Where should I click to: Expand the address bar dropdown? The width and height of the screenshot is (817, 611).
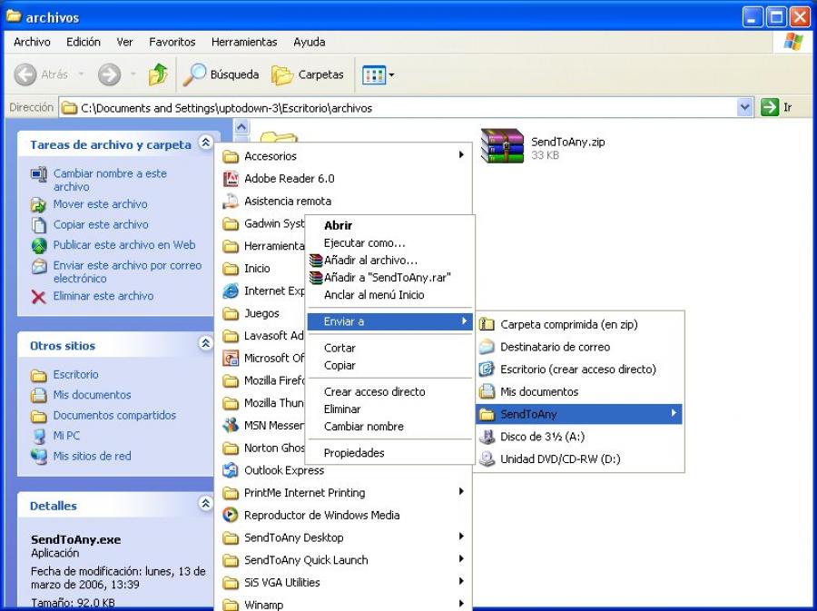click(745, 108)
